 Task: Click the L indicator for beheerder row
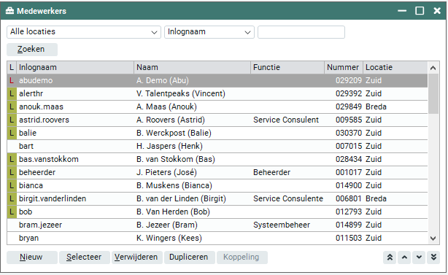click(x=12, y=172)
